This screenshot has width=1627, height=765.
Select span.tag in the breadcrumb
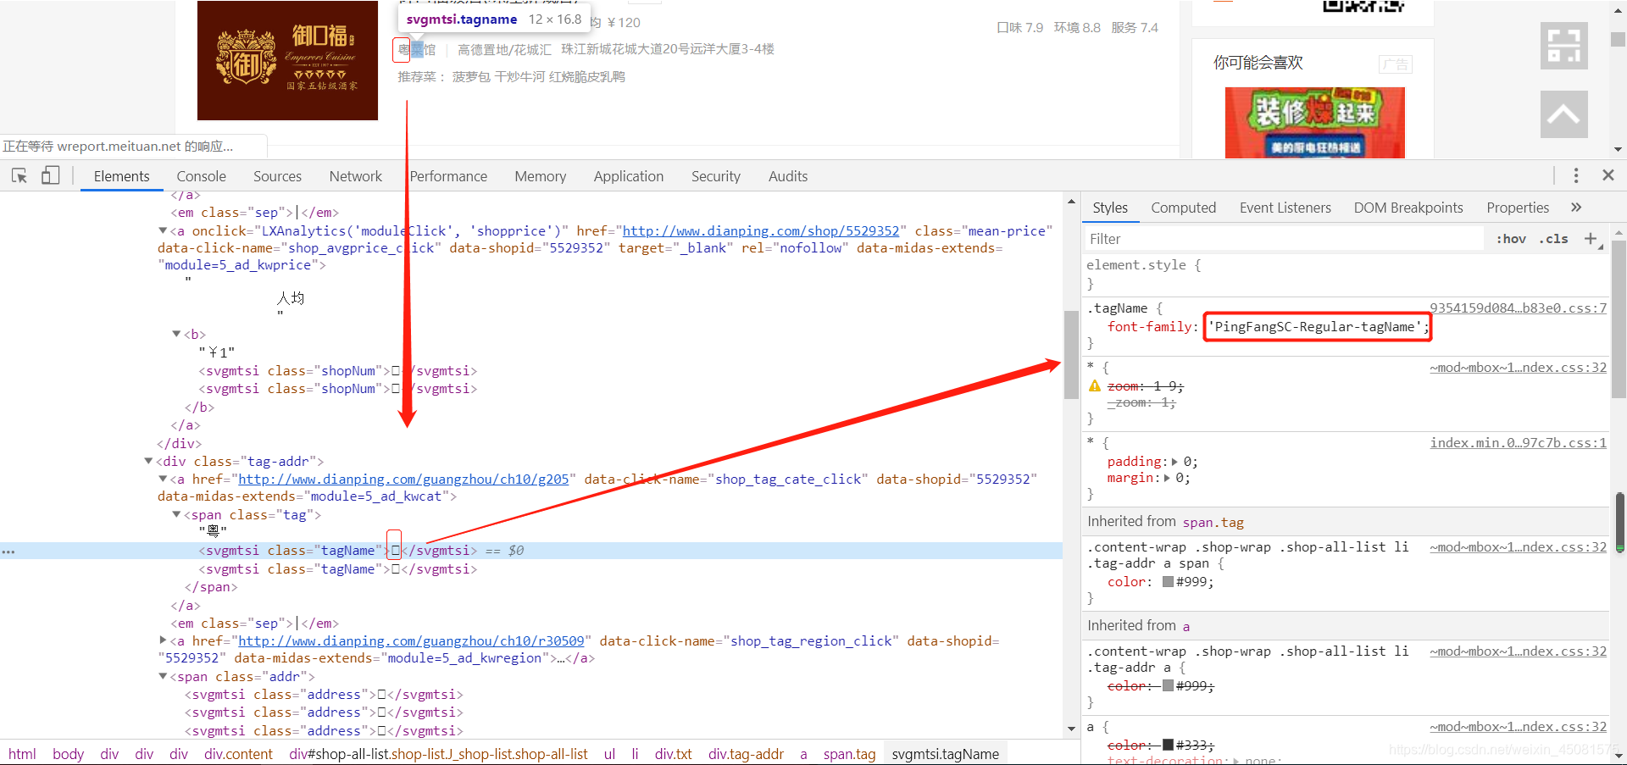[849, 754]
